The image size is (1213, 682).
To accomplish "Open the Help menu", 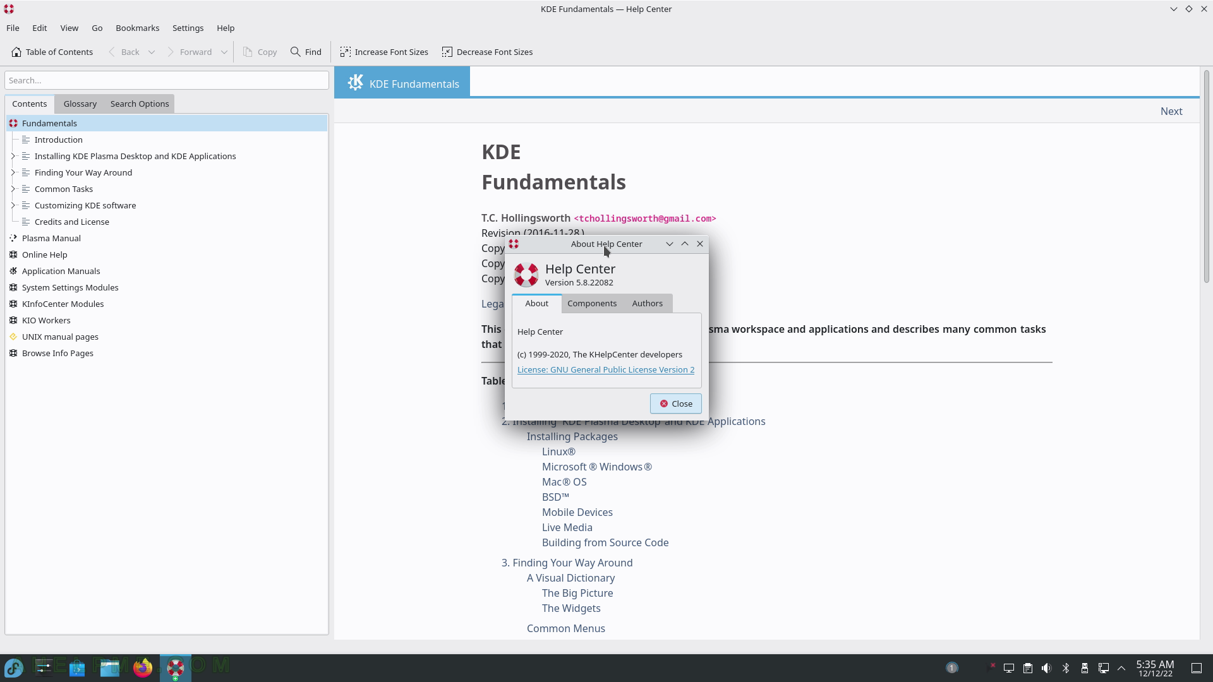I will 225,28.
